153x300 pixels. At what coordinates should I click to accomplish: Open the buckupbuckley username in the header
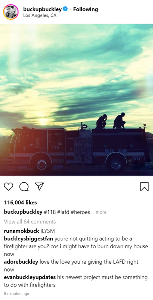tap(42, 9)
